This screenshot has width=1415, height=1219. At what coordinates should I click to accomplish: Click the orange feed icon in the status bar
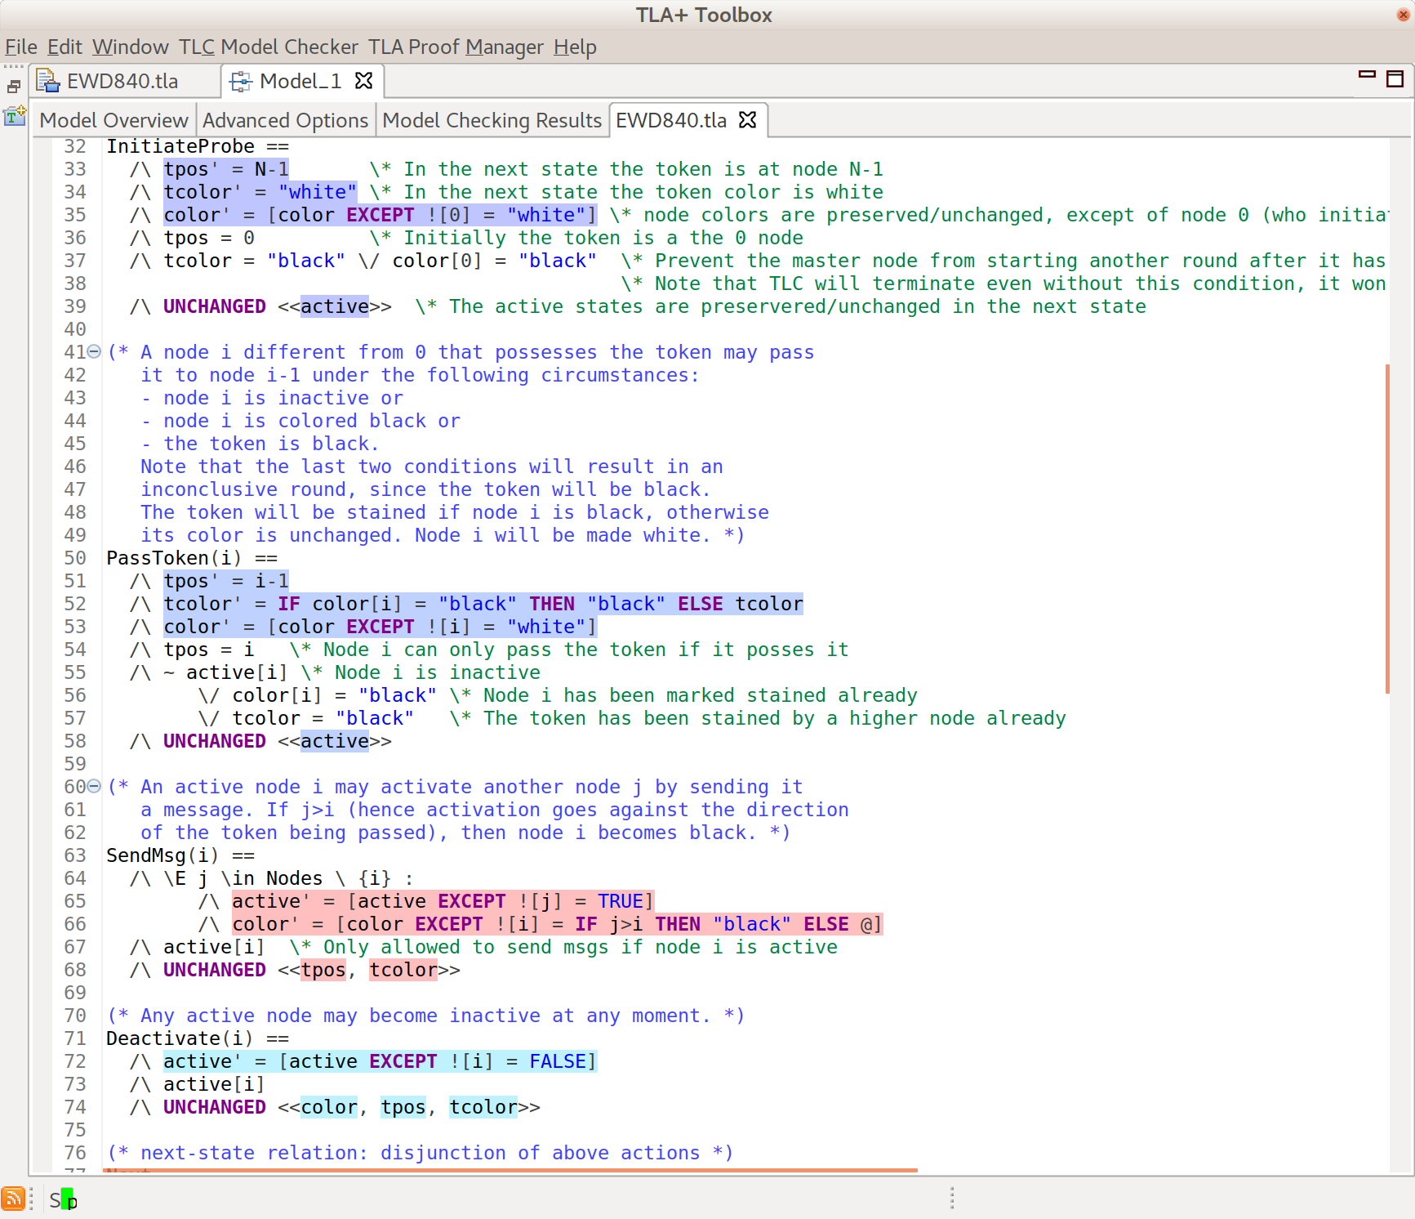11,1198
